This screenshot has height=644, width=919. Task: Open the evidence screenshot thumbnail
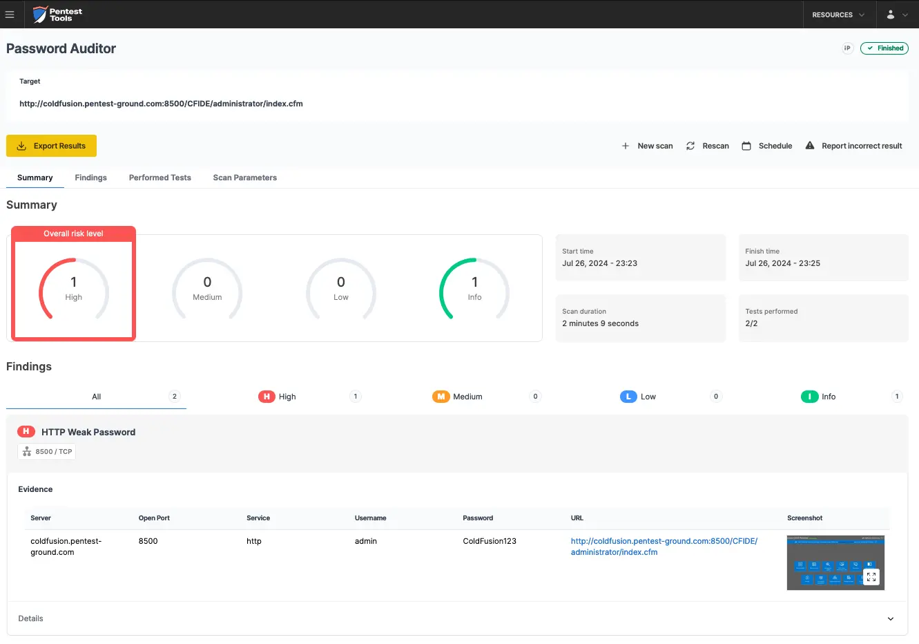(835, 562)
